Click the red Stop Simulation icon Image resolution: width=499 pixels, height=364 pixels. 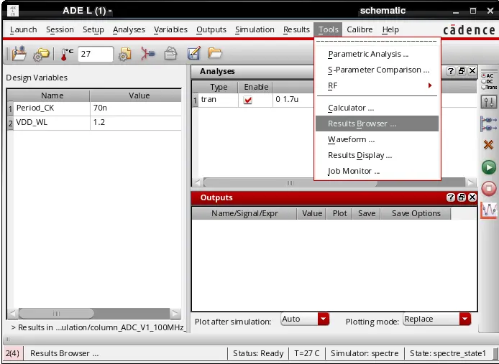[488, 189]
